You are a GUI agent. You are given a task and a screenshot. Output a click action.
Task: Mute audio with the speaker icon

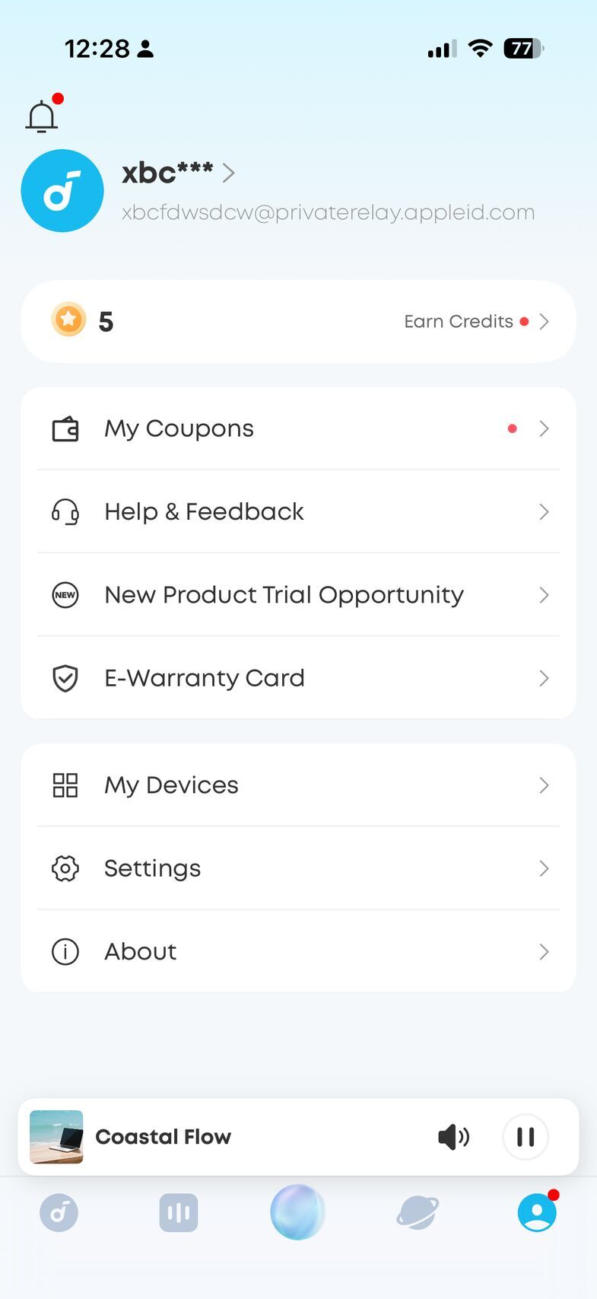[x=454, y=1137]
